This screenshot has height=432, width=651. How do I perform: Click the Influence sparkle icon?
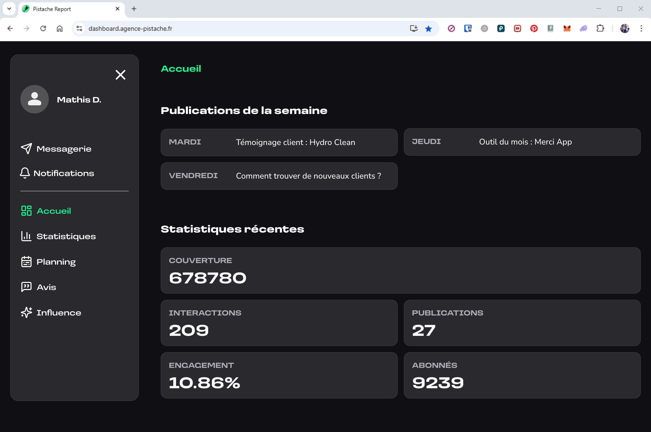point(26,312)
